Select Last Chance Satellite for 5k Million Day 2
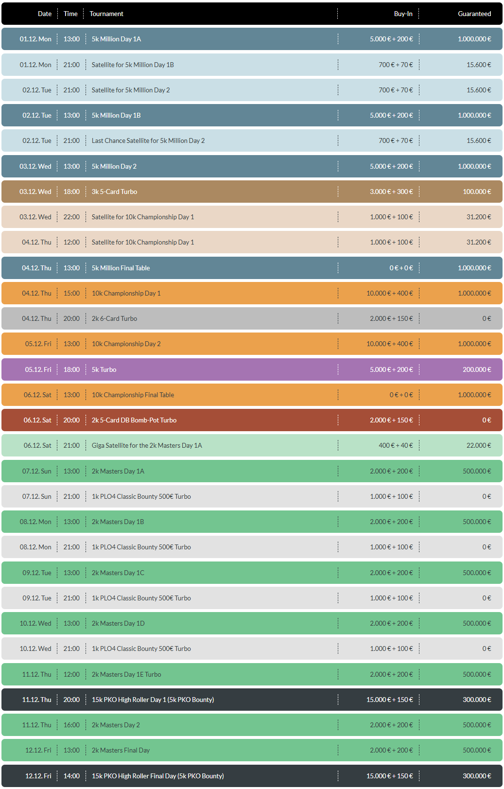 click(148, 140)
